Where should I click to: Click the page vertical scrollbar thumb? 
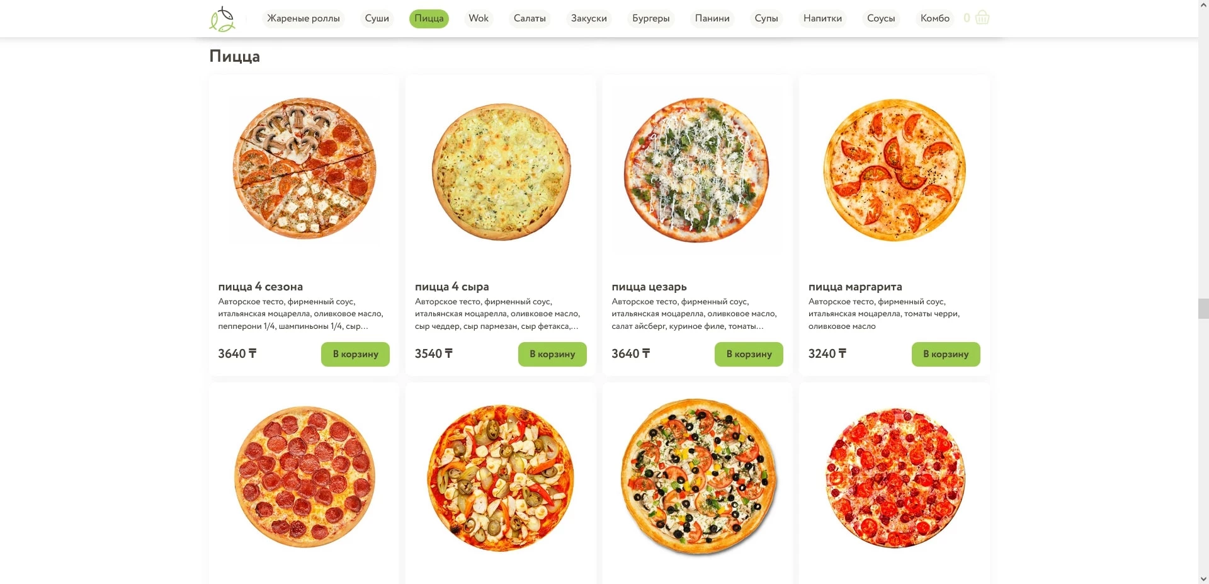pos(1203,309)
